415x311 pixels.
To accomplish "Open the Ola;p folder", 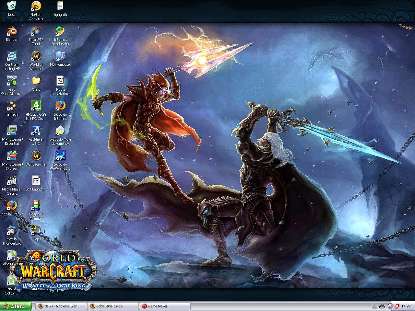I will (36, 81).
